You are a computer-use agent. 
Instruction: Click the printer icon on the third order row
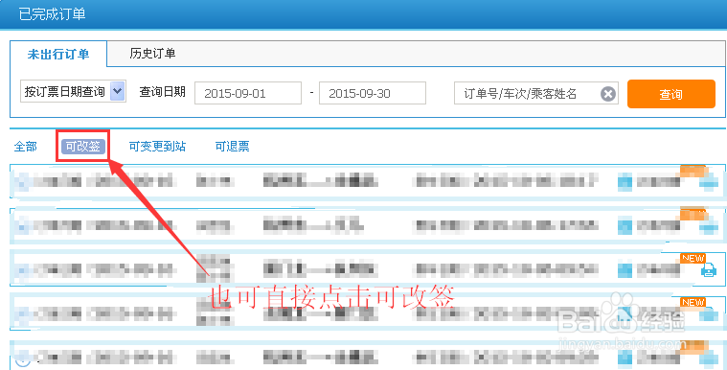[x=708, y=269]
